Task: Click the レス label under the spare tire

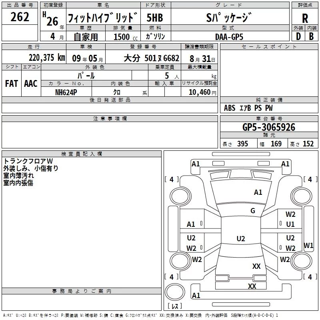Action: pyautogui.click(x=175, y=306)
